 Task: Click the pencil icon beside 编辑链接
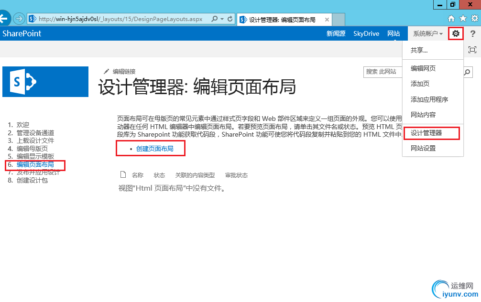(x=106, y=71)
